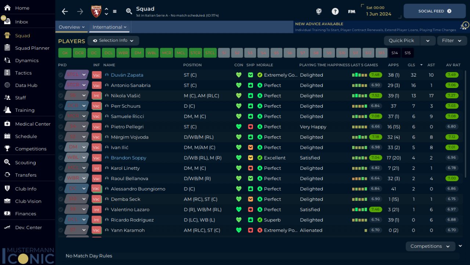Select the green GK position slot

[65, 53]
